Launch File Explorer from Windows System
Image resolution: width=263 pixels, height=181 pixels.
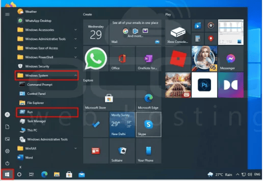point(46,103)
